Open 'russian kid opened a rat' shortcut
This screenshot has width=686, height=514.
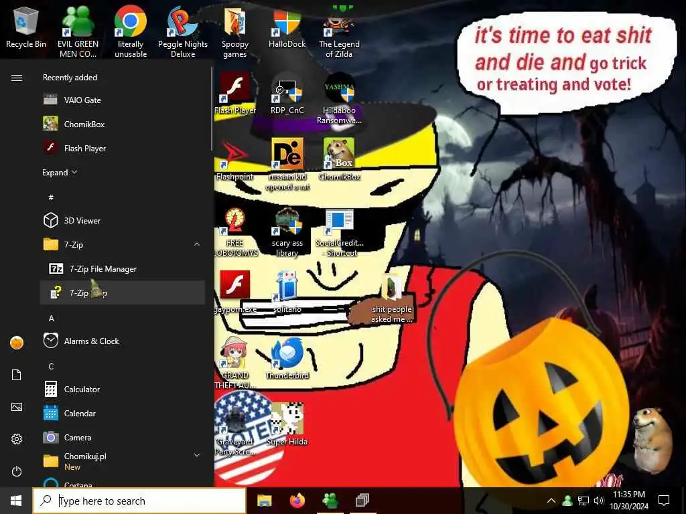(287, 165)
